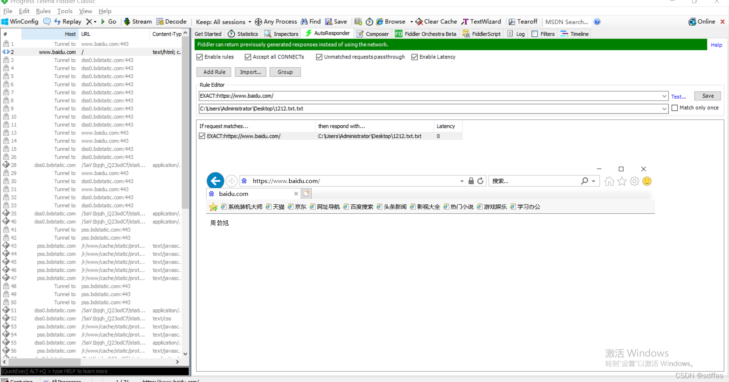729x382 pixels.
Task: Click the Test... link
Action: [x=678, y=97]
